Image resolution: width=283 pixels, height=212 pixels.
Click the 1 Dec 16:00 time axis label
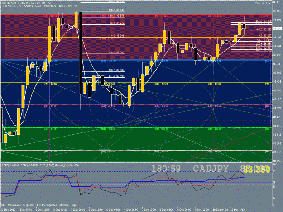point(43,210)
